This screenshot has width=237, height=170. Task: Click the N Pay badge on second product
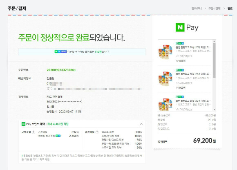(180, 70)
